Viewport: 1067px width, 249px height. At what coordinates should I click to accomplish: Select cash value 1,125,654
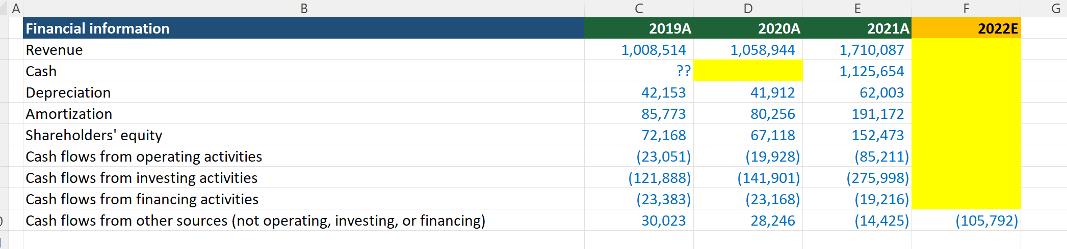857,71
